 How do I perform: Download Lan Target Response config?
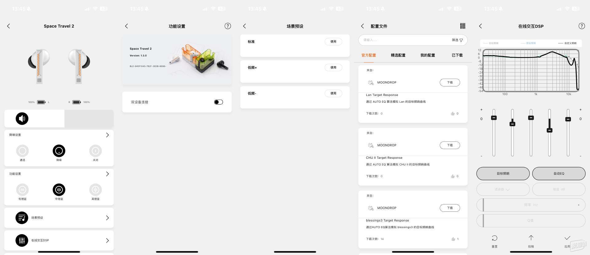[x=450, y=82]
